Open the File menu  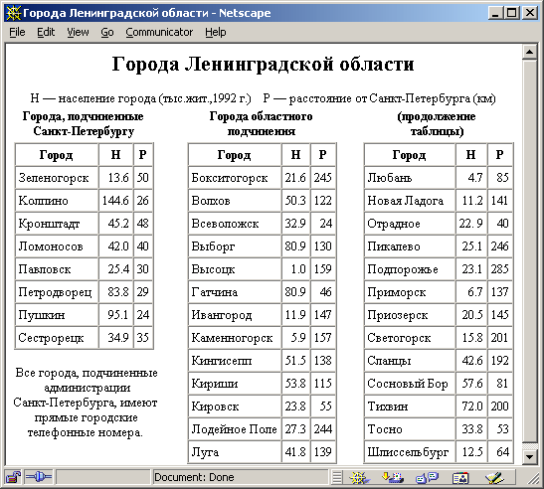pos(17,32)
